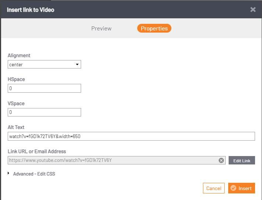The height and width of the screenshot is (200, 262).
Task: Focus the Alt Text input field
Action: click(131, 136)
